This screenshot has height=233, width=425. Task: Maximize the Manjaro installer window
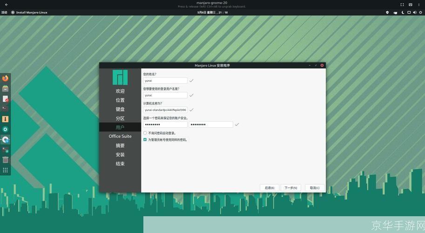coord(316,65)
